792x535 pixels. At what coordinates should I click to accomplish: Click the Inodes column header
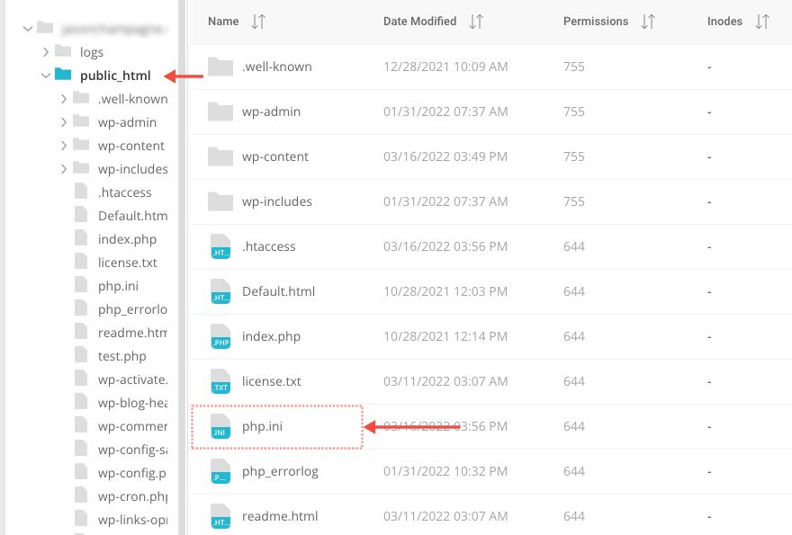(725, 22)
